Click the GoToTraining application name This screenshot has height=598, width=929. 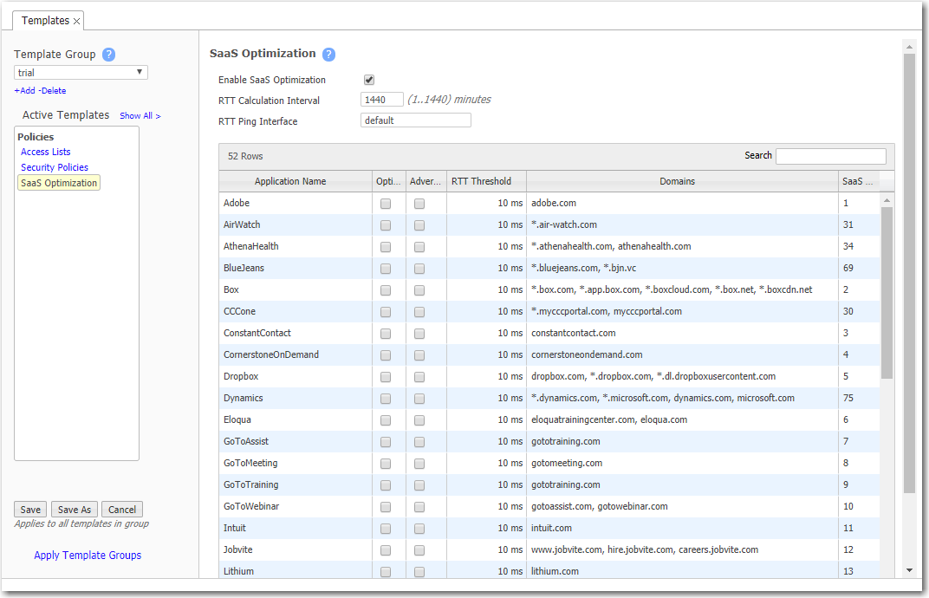point(250,484)
